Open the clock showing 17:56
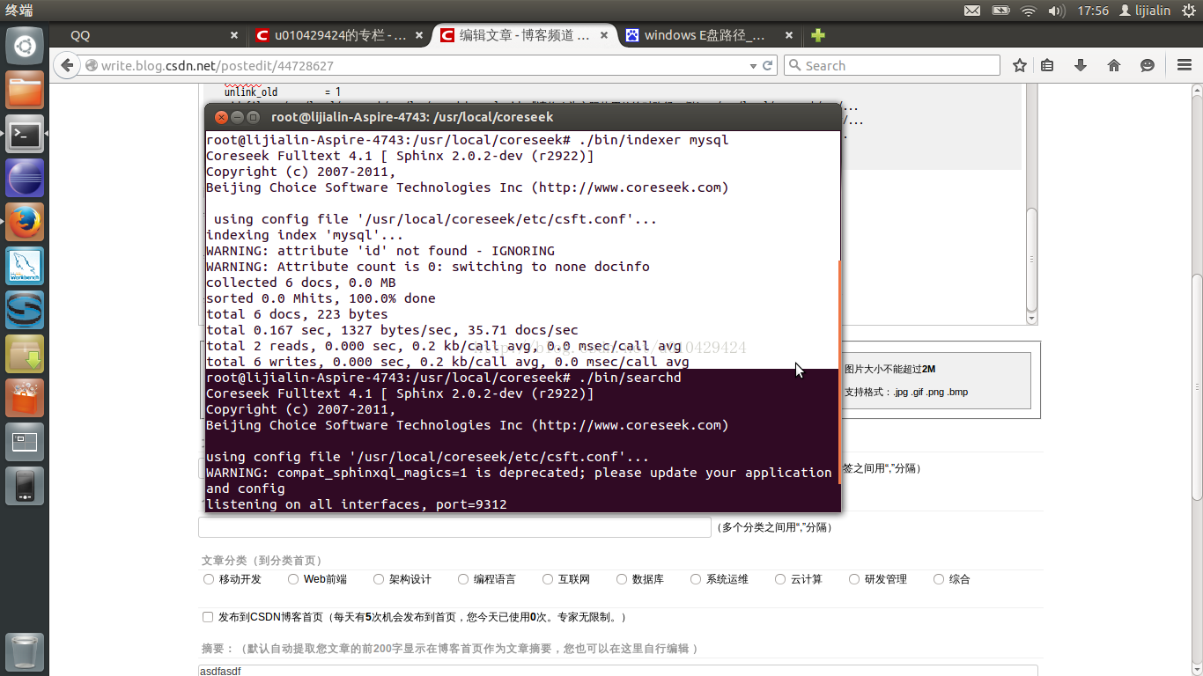 (1093, 11)
